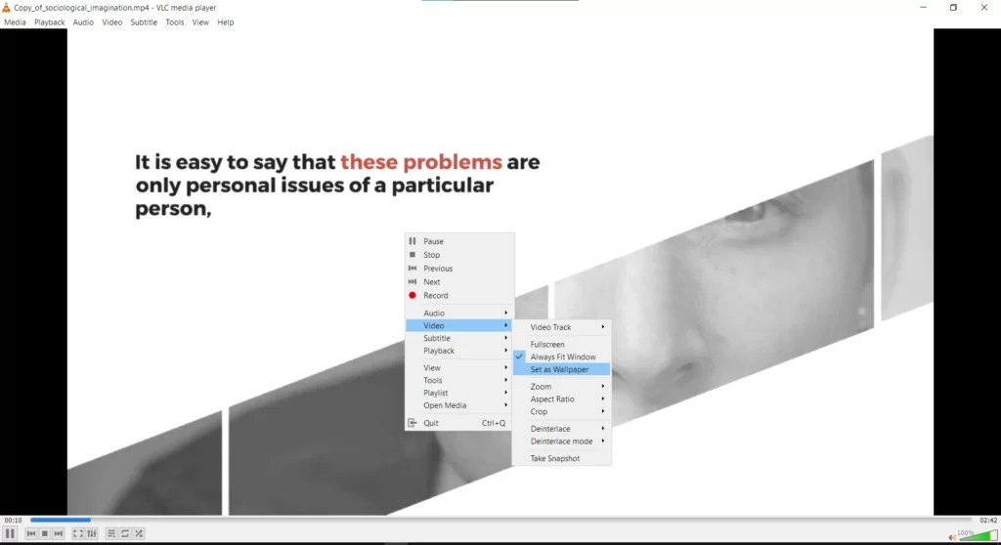Screen dimensions: 1001x545
Task: Click total duration 02:42 label
Action: pyautogui.click(x=988, y=521)
